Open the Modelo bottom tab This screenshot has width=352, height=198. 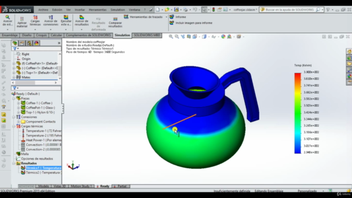coord(43,186)
